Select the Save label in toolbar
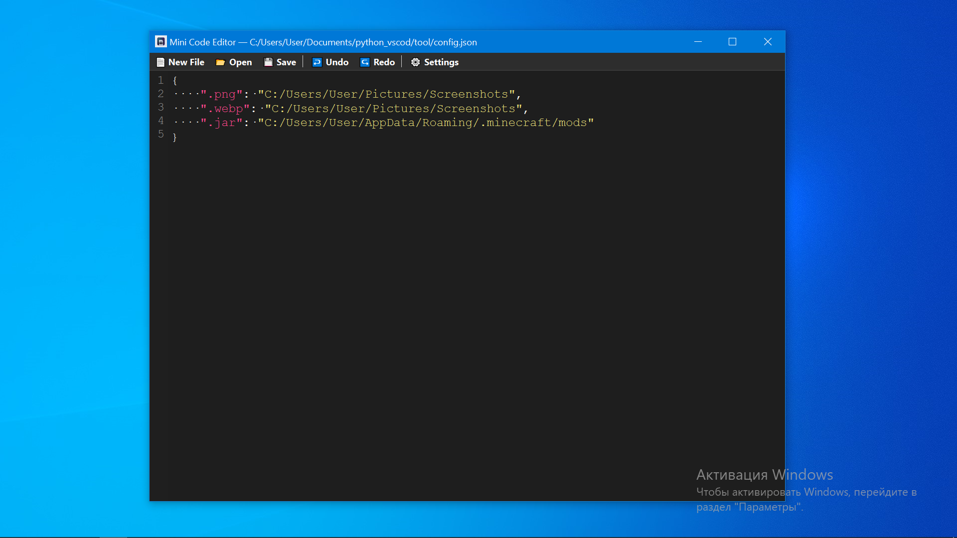 tap(286, 62)
